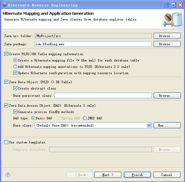Viewport: 185px width, 182px height.
Task: Maximize the Hibernate Reverse Engineering window
Action: [x=173, y=5]
